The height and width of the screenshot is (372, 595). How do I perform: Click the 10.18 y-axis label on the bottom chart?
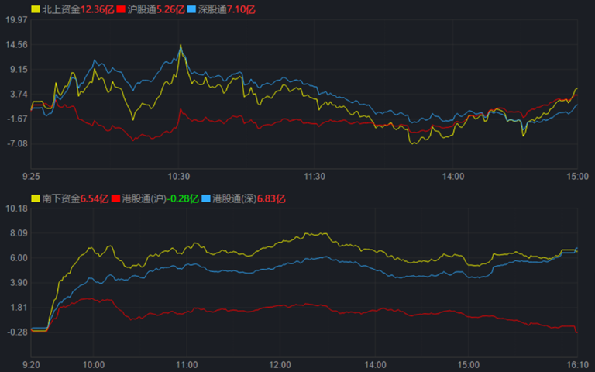pos(15,208)
